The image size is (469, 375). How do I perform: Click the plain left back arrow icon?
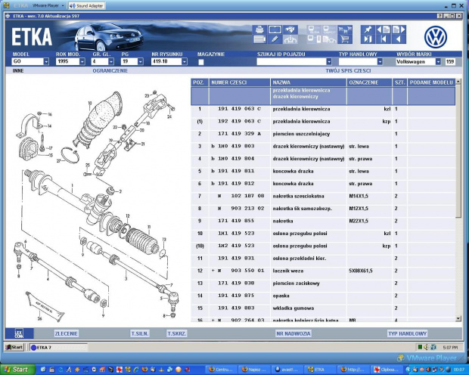click(x=399, y=39)
